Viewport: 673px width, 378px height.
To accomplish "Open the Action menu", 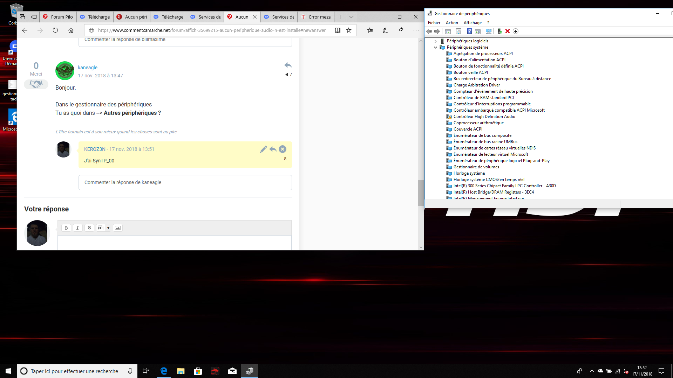I will (x=452, y=23).
